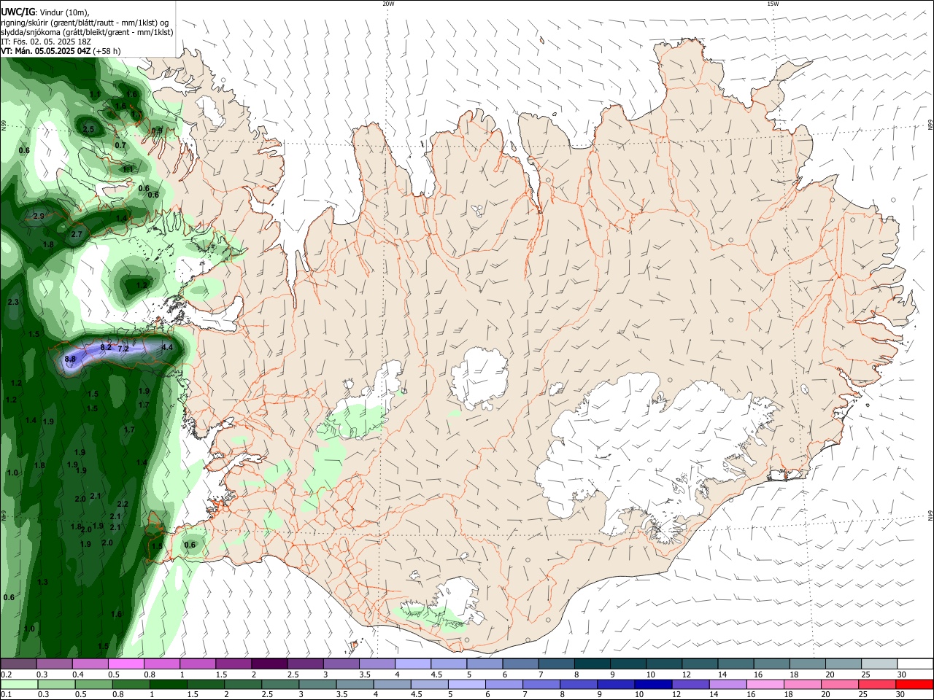The image size is (934, 700).
Task: Click the 0.9 precipitation value
Action: 157,131
